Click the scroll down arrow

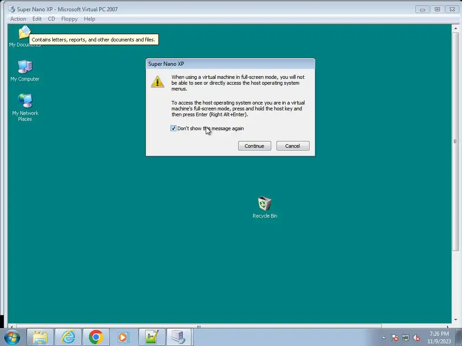pyautogui.click(x=456, y=319)
